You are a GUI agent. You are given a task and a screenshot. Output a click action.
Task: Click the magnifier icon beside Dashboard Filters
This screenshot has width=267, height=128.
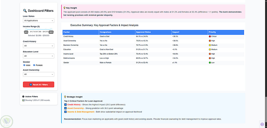25,11
